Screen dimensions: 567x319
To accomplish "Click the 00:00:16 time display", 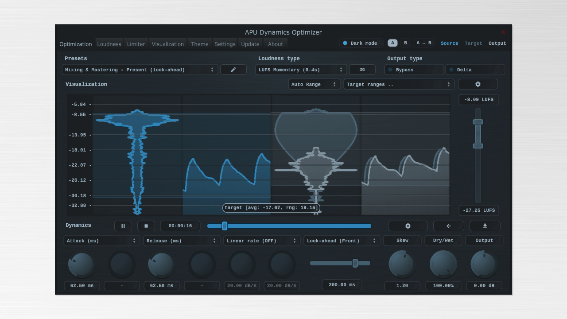I will pos(180,226).
